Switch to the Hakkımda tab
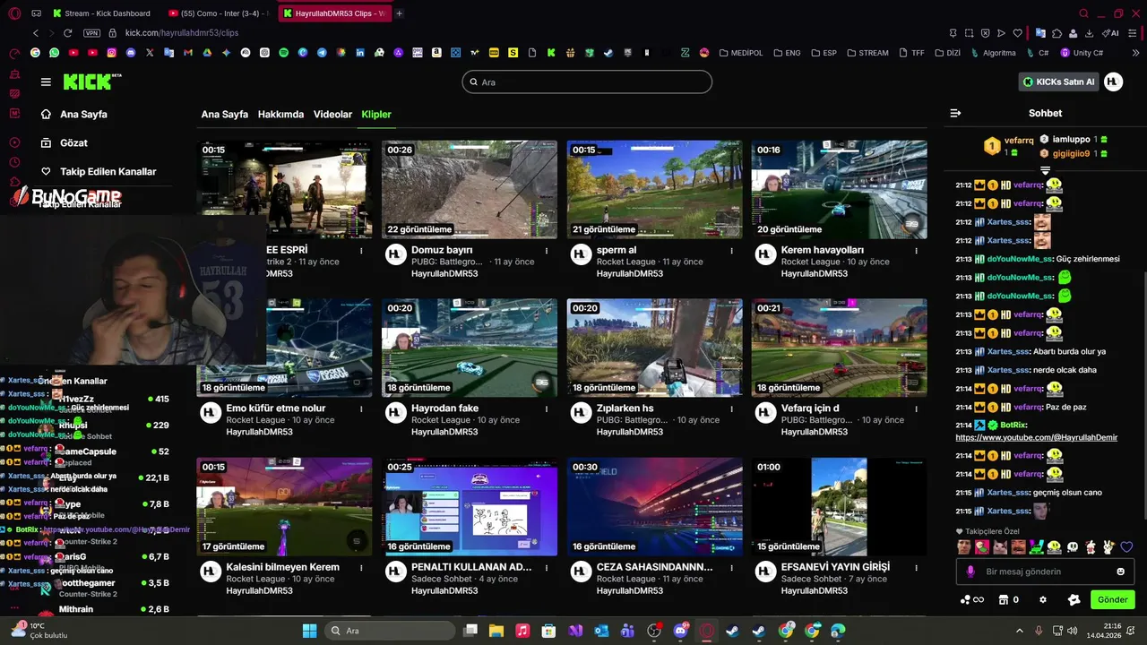The height and width of the screenshot is (645, 1147). [280, 115]
